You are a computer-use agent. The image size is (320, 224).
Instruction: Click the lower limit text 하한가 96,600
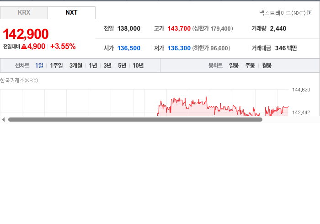(x=211, y=48)
